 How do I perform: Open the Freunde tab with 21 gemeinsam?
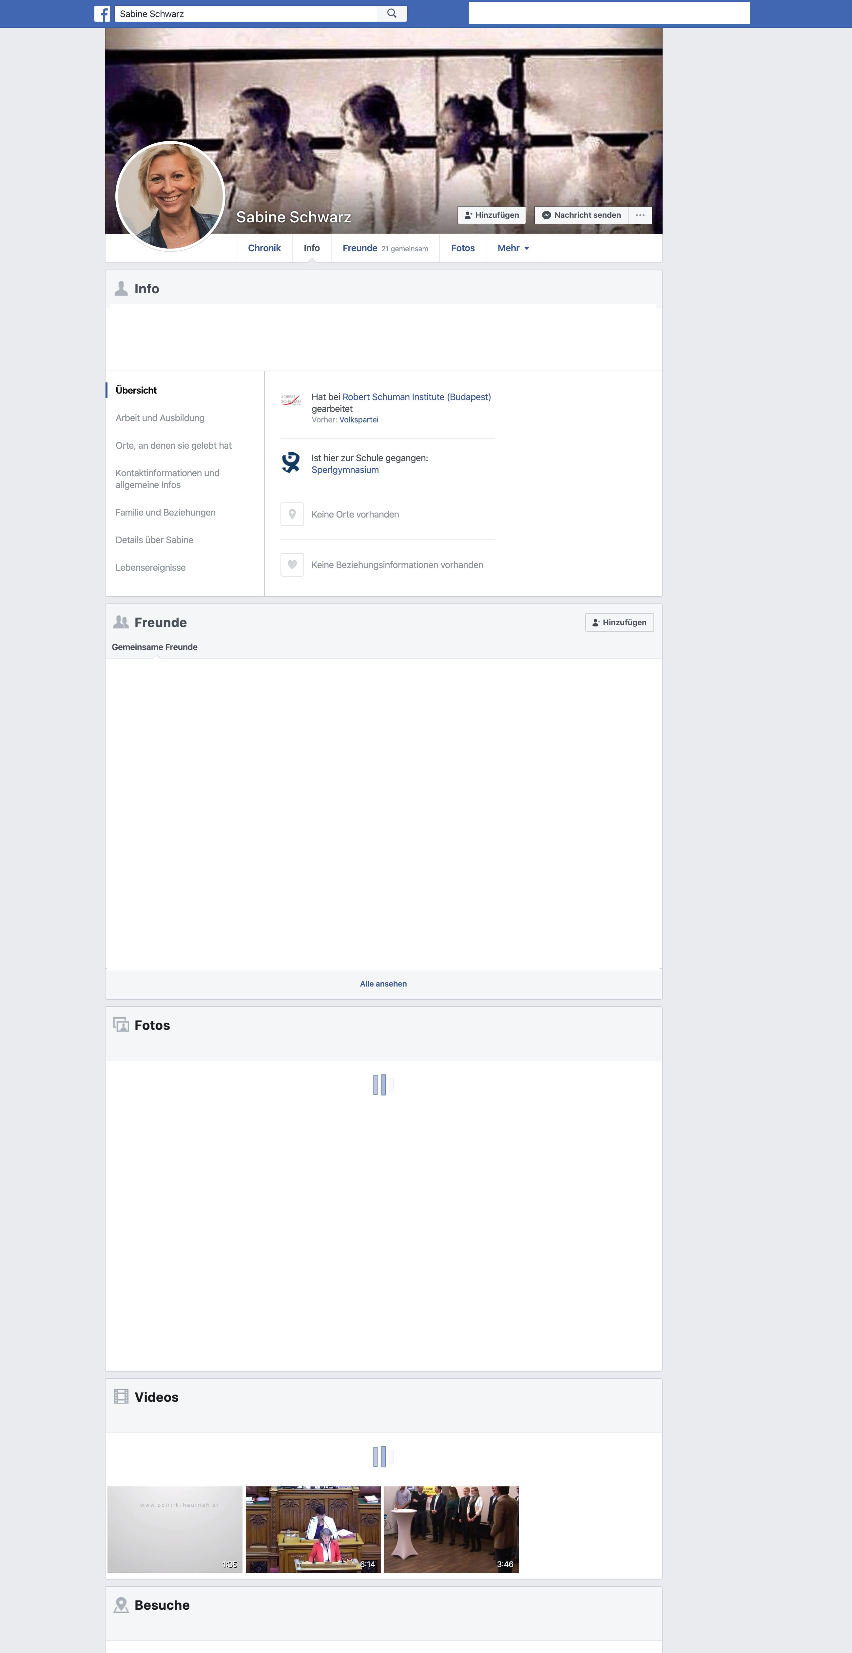(x=385, y=248)
